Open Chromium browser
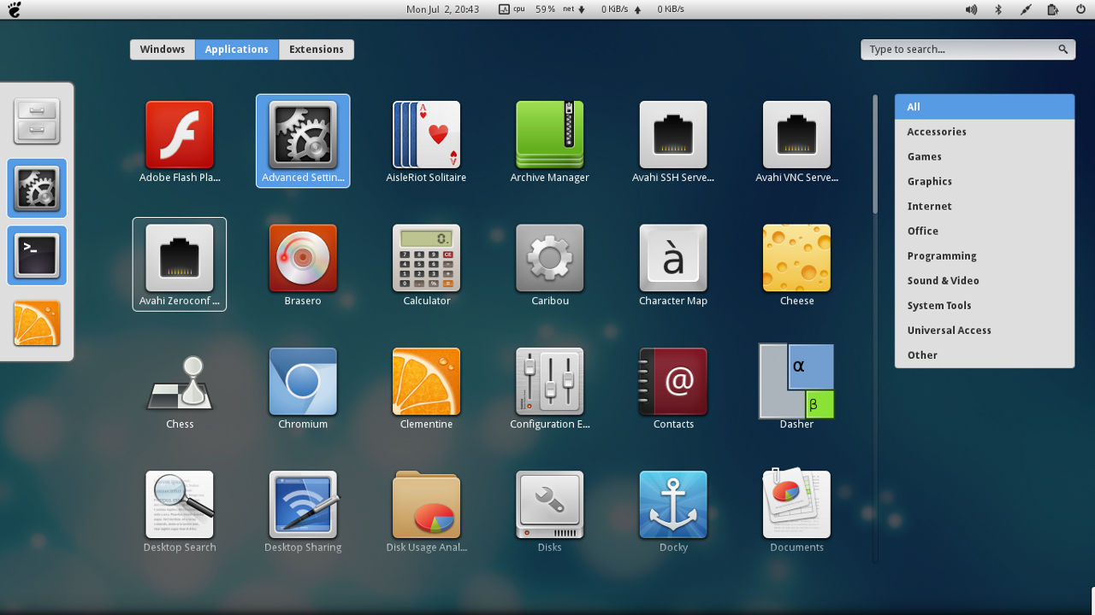Viewport: 1095px width, 615px height. click(303, 387)
